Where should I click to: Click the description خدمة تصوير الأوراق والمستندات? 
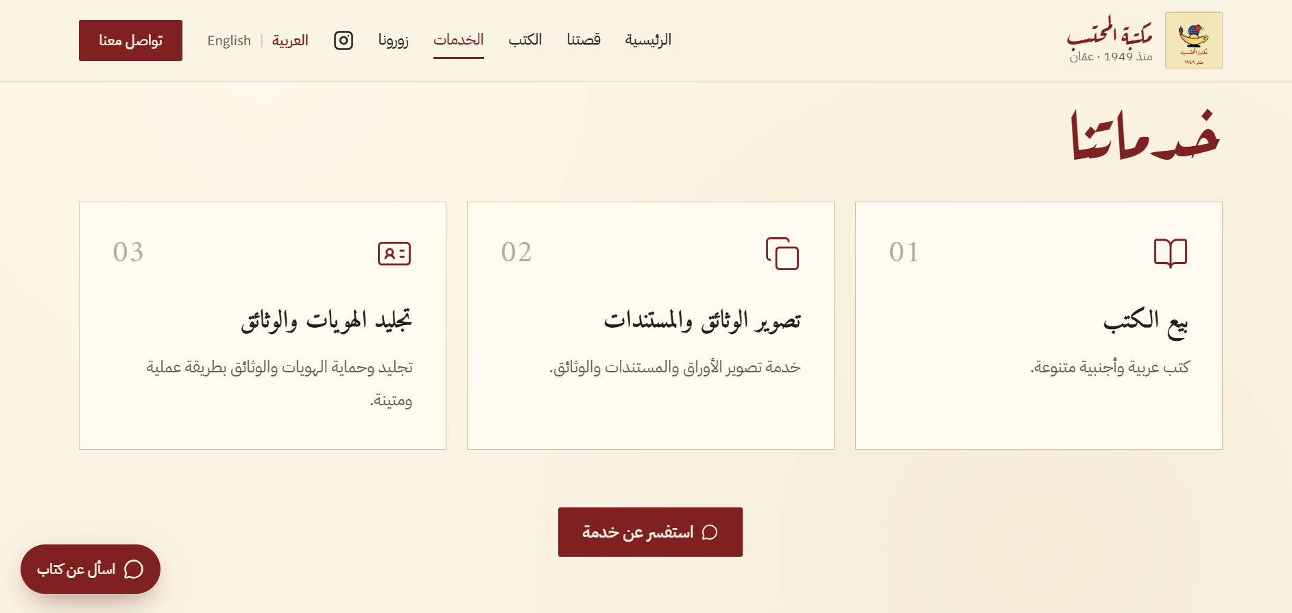point(675,368)
